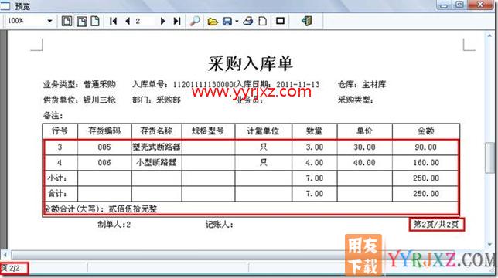Click the inventory code cell 005

pyautogui.click(x=104, y=147)
